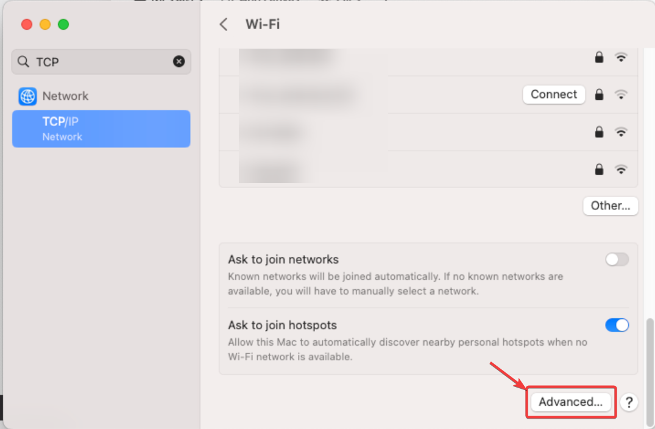Click the lock icon on first network row
The image size is (655, 429).
pyautogui.click(x=599, y=57)
